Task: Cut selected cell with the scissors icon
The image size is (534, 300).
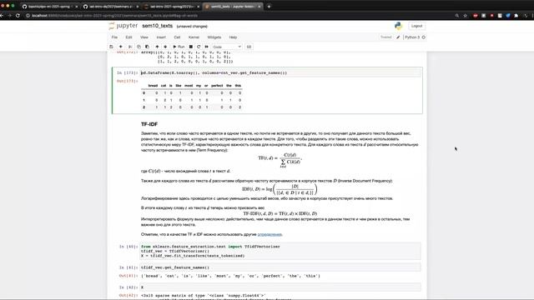Action: [130, 47]
